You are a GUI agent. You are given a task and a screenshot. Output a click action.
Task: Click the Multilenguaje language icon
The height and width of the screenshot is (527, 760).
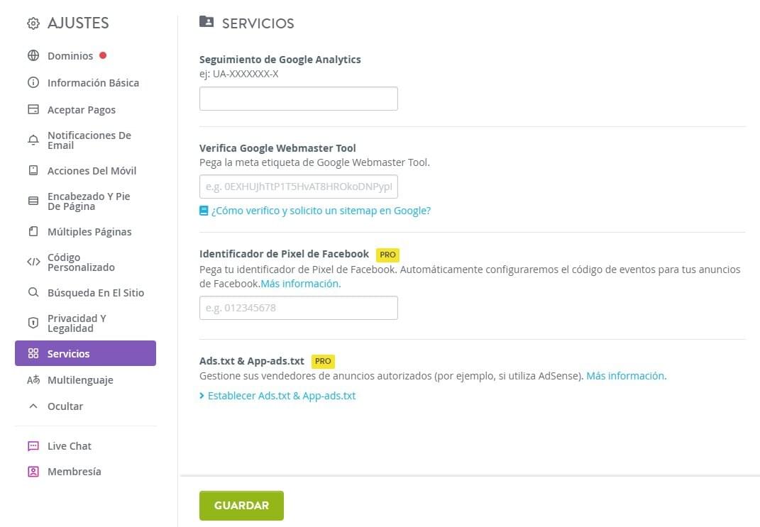tap(33, 379)
